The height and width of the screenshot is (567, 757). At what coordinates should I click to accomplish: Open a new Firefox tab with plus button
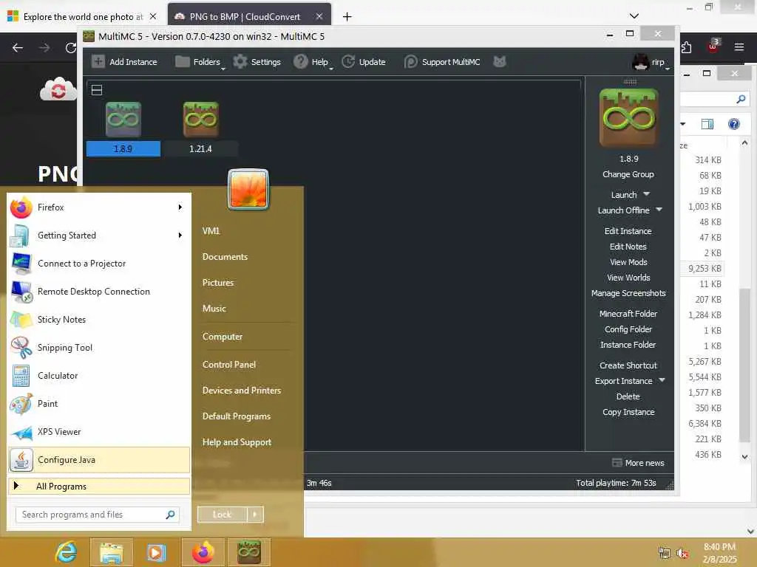coord(347,16)
